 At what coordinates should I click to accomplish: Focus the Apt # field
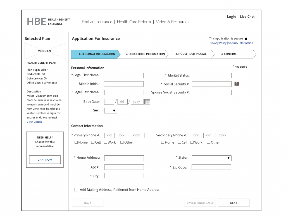(124, 167)
